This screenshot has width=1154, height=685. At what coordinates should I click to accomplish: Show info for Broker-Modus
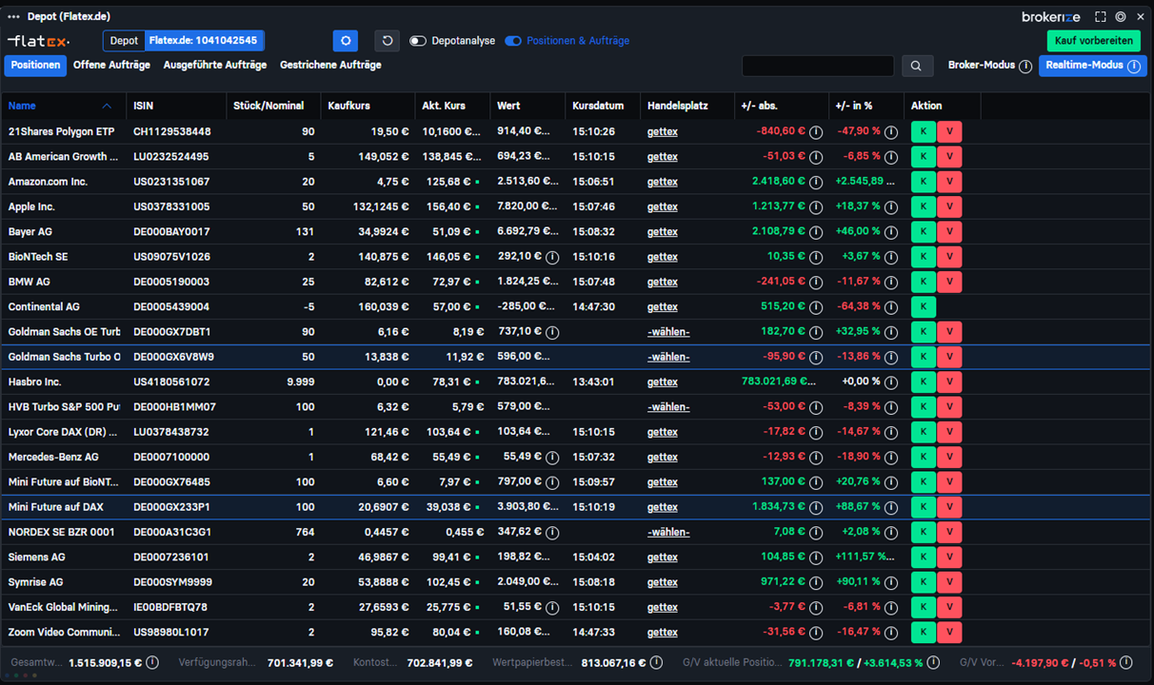[1025, 67]
